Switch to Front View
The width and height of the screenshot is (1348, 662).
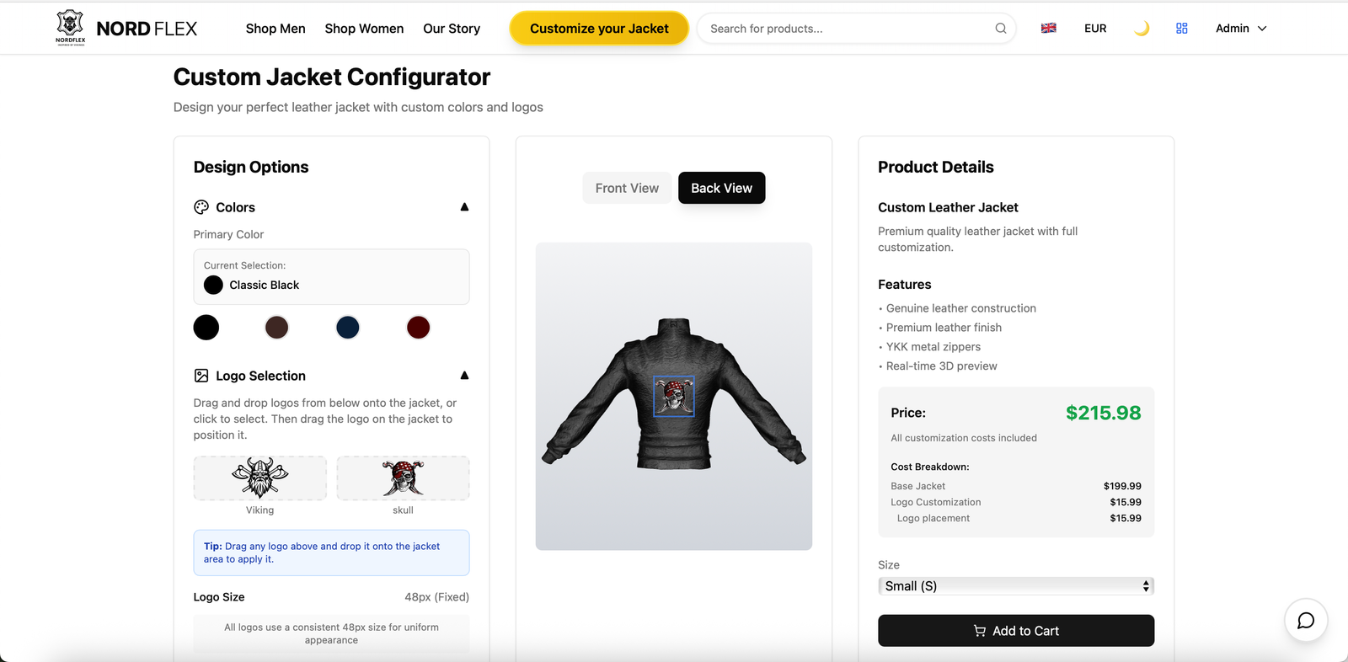coord(627,188)
